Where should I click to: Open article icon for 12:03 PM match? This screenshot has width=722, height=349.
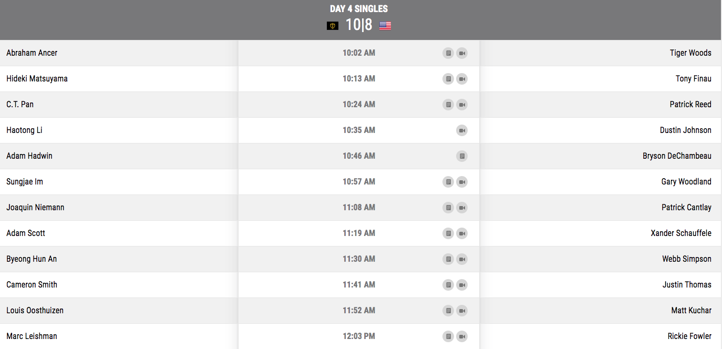coord(448,336)
